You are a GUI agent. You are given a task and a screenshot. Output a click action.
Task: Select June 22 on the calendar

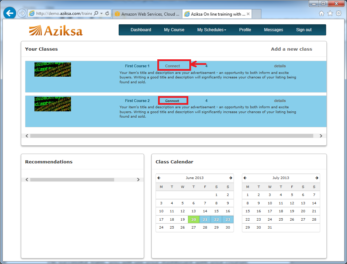coord(216,219)
